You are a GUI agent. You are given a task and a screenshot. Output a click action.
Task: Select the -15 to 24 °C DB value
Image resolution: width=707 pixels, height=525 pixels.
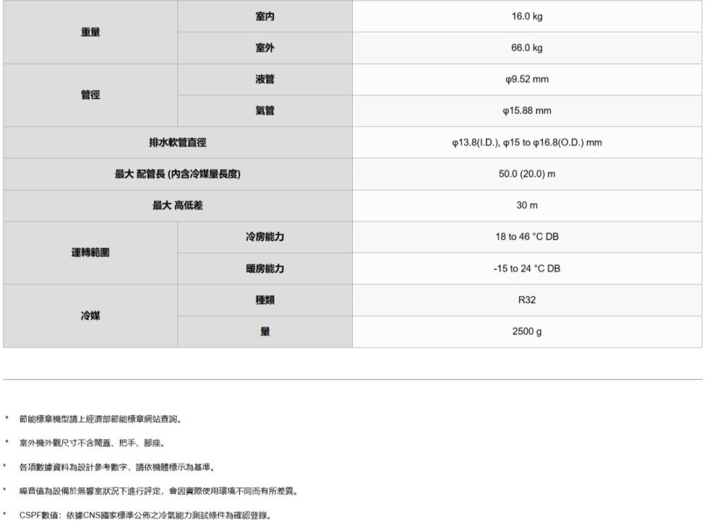[x=527, y=269]
